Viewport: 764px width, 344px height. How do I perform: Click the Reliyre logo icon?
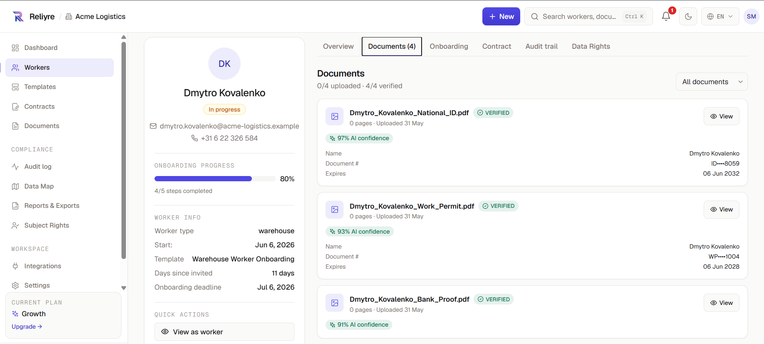pos(18,17)
